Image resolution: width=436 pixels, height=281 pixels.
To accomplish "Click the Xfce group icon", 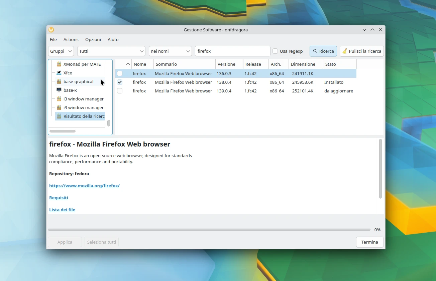I will pyautogui.click(x=59, y=73).
